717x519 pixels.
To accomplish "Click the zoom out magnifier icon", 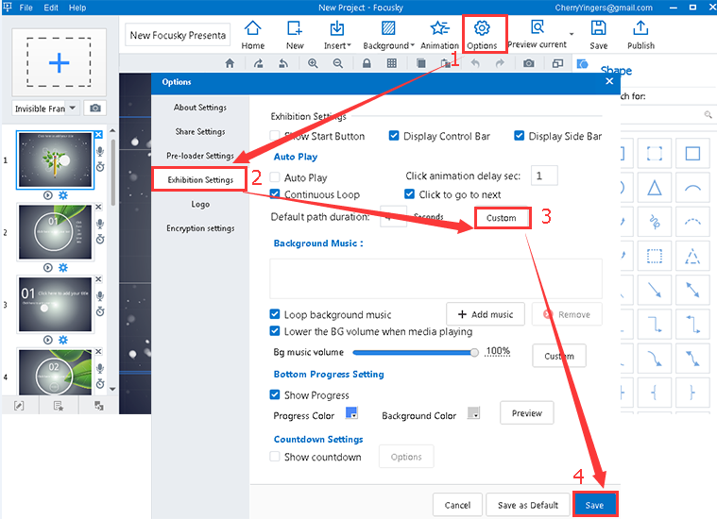I will pyautogui.click(x=338, y=63).
